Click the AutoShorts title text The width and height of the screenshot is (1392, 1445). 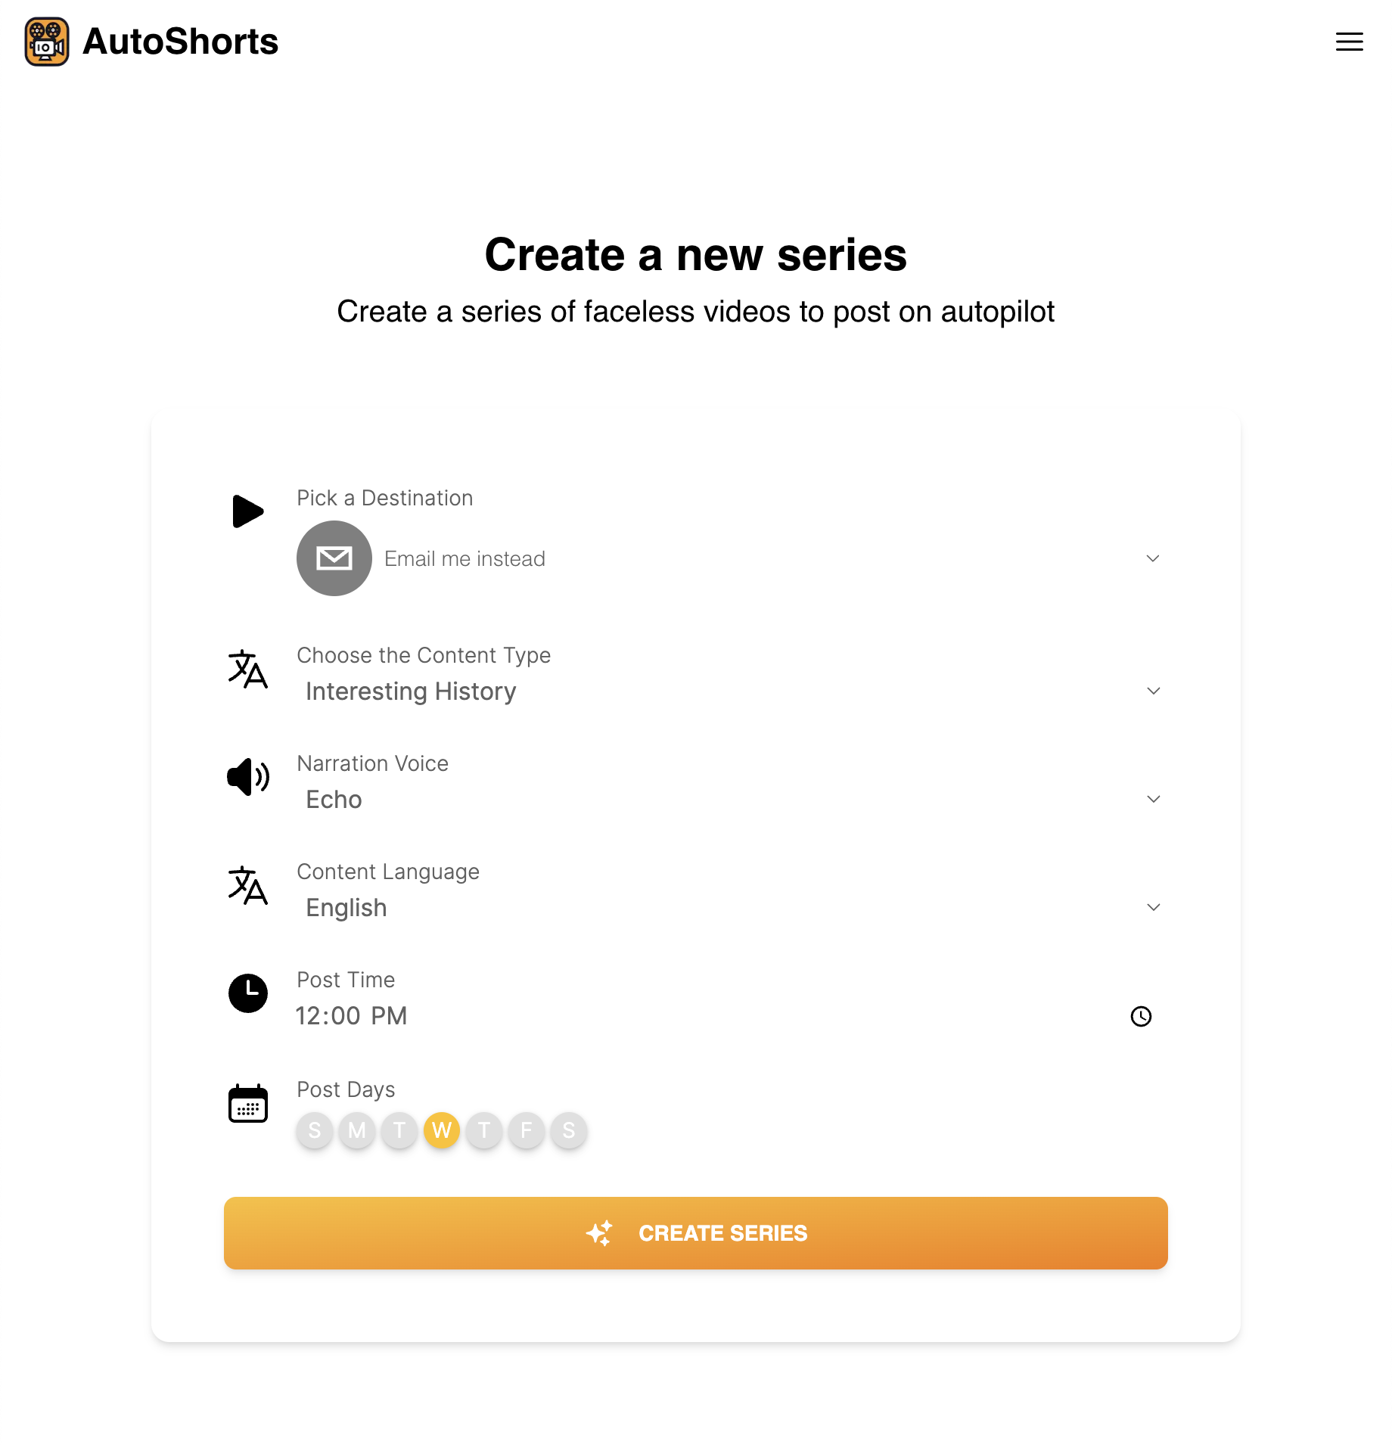179,42
